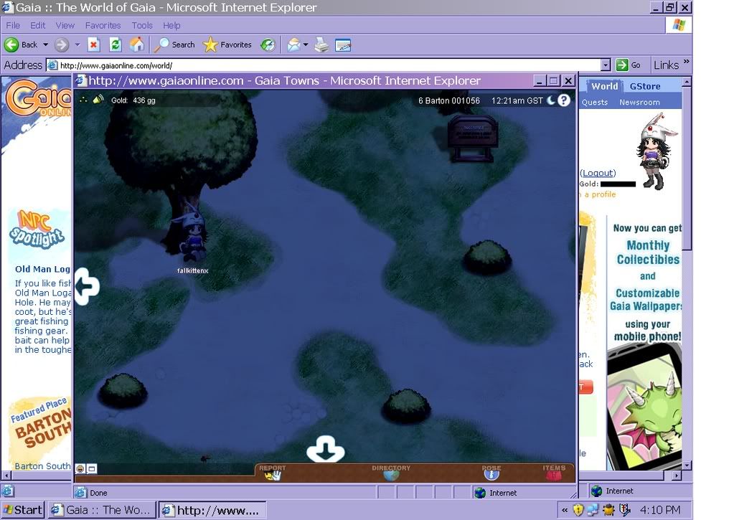Open the Edit menu
Image resolution: width=734 pixels, height=520 pixels.
[38, 25]
